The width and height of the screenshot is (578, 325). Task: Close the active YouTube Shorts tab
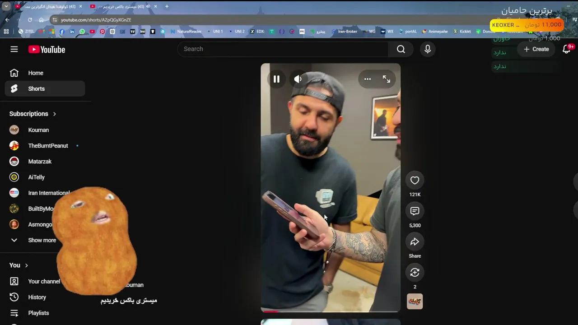(155, 6)
